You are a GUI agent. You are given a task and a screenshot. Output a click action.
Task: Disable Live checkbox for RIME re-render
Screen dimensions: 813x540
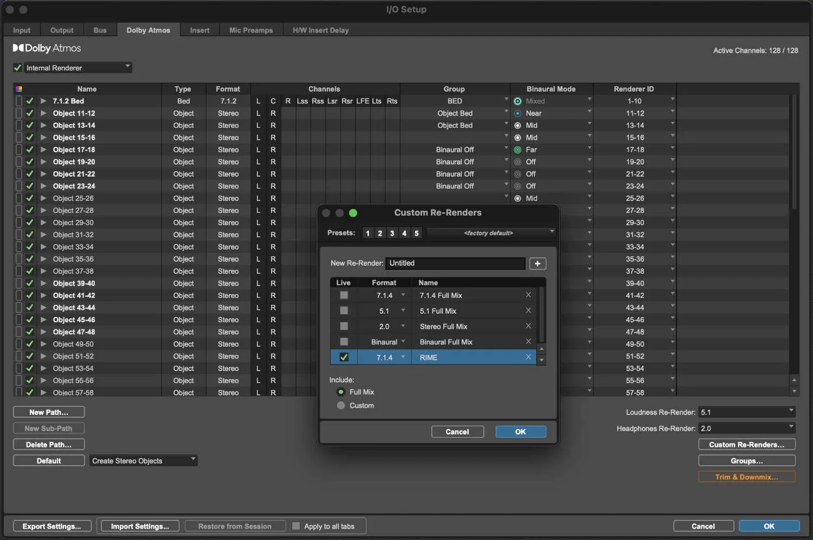coord(344,357)
